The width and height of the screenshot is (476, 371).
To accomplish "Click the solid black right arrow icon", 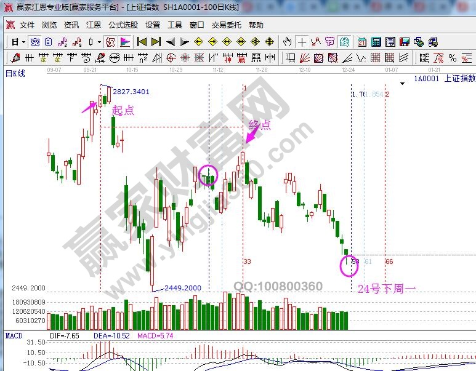I will point(184,42).
